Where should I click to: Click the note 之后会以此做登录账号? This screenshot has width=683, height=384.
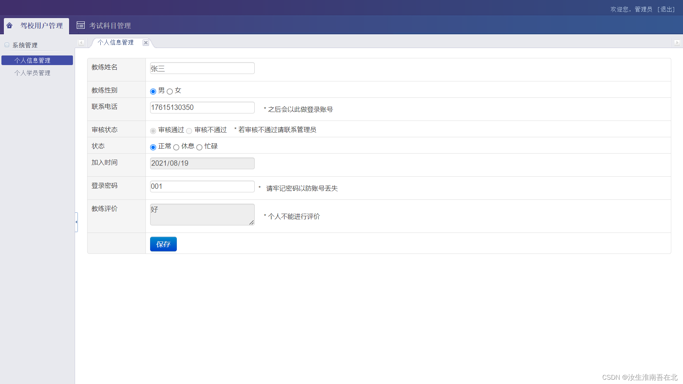300,110
